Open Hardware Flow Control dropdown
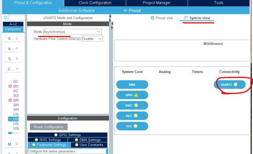 point(92,39)
